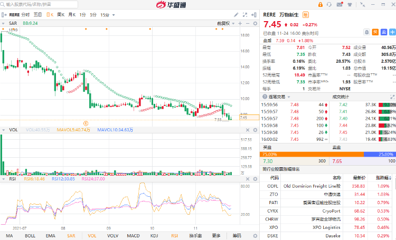
Task: Collapse the VOL panel triangle
Action: [x=3, y=130]
